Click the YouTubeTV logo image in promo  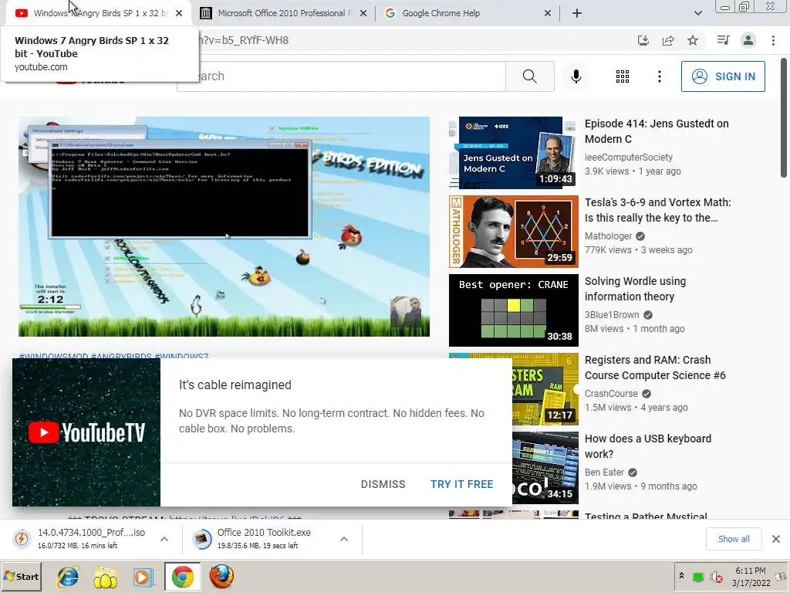(86, 432)
